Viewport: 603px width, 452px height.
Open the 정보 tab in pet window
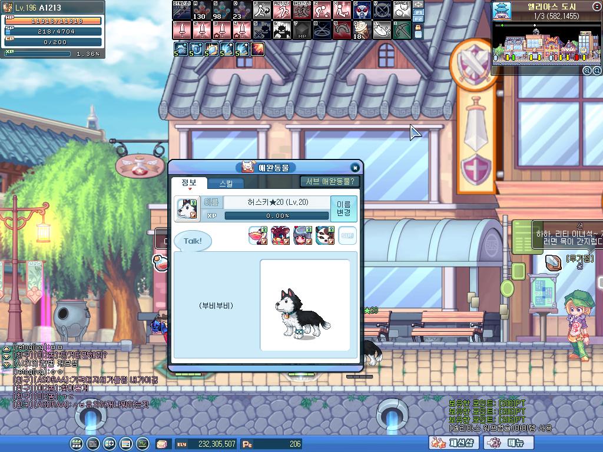coord(189,183)
